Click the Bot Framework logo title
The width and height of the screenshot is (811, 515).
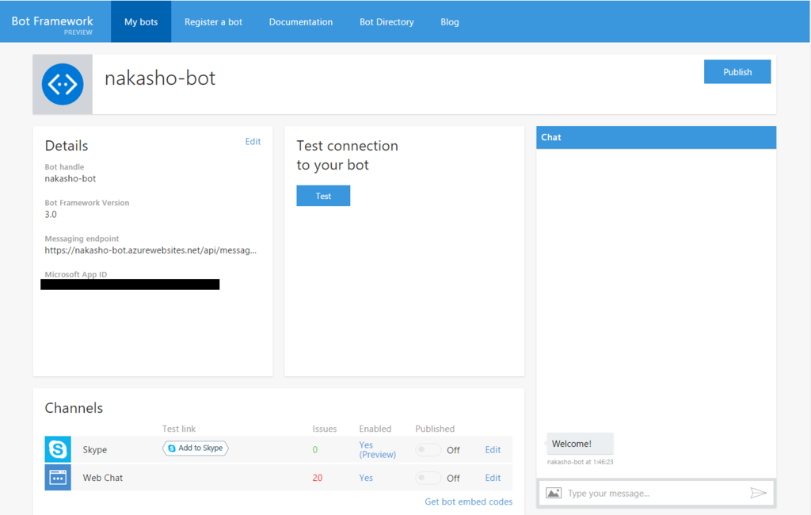[x=52, y=21]
